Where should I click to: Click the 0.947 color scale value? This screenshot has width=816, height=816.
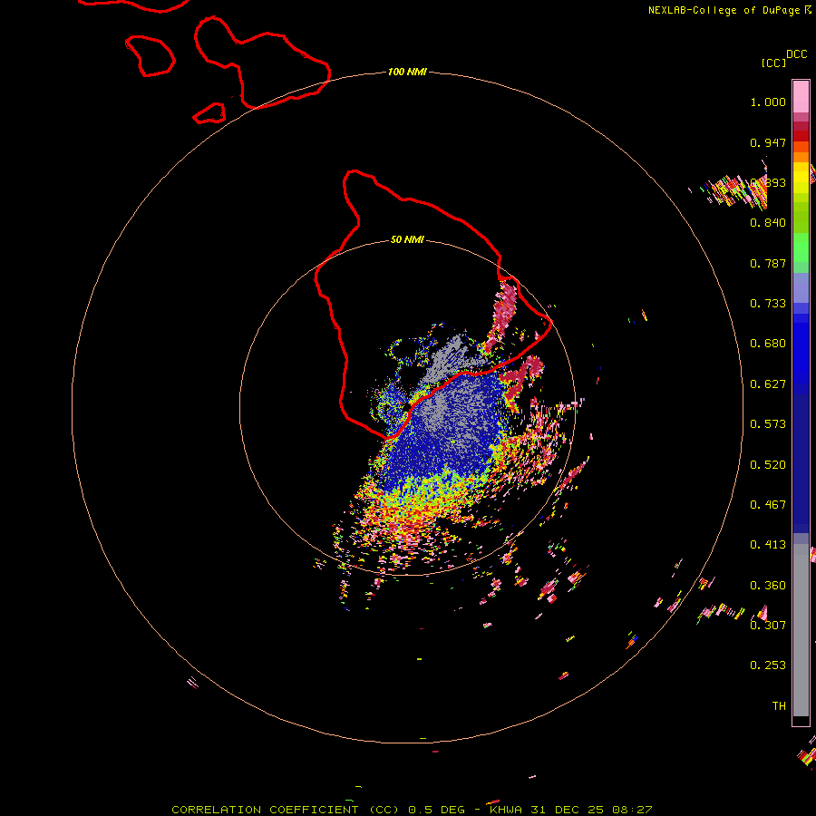(x=768, y=142)
